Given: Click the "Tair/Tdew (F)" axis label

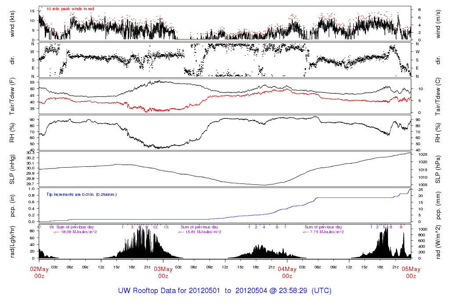Looking at the screenshot, I should (12, 96).
